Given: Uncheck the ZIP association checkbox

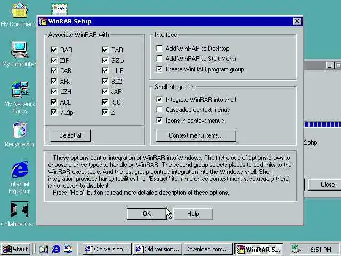Looking at the screenshot, I should [54, 60].
